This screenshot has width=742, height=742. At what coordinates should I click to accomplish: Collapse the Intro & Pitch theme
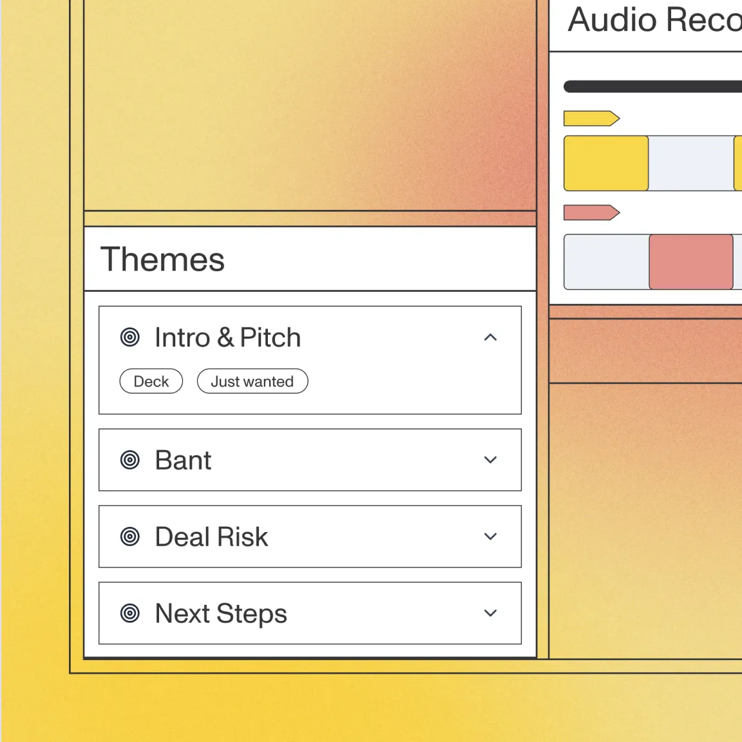(x=490, y=338)
